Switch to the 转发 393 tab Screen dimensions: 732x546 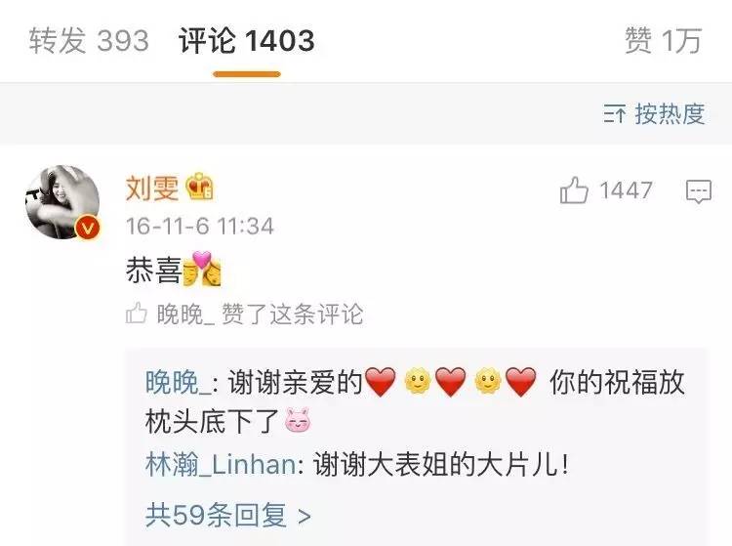89,40
